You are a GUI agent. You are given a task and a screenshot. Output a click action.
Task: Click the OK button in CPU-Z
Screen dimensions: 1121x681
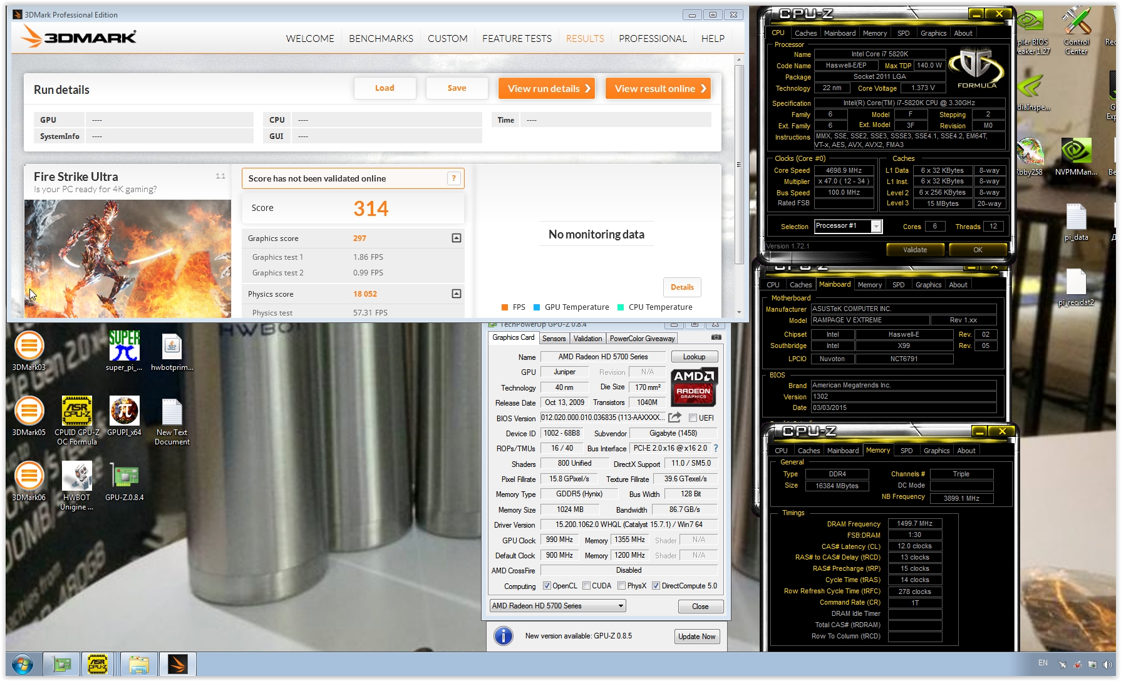click(x=978, y=250)
